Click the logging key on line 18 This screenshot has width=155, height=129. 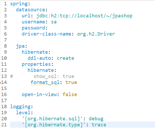[x=20, y=107]
